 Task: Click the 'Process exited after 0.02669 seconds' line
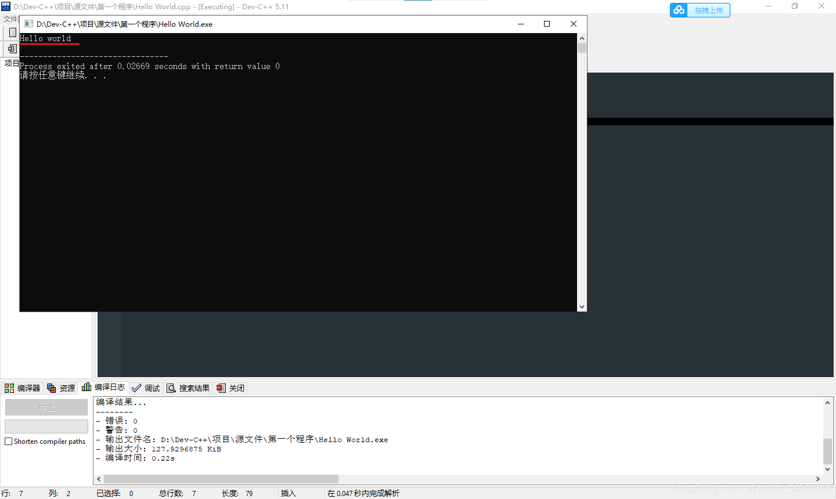[150, 66]
